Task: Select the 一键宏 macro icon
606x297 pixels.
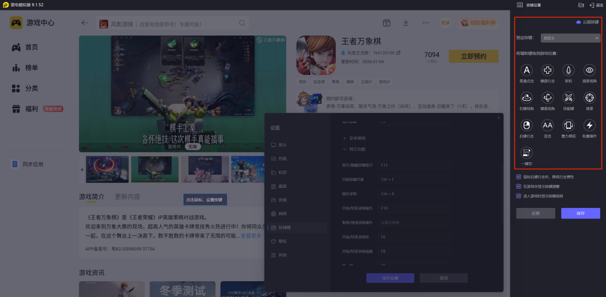Action: click(x=526, y=153)
